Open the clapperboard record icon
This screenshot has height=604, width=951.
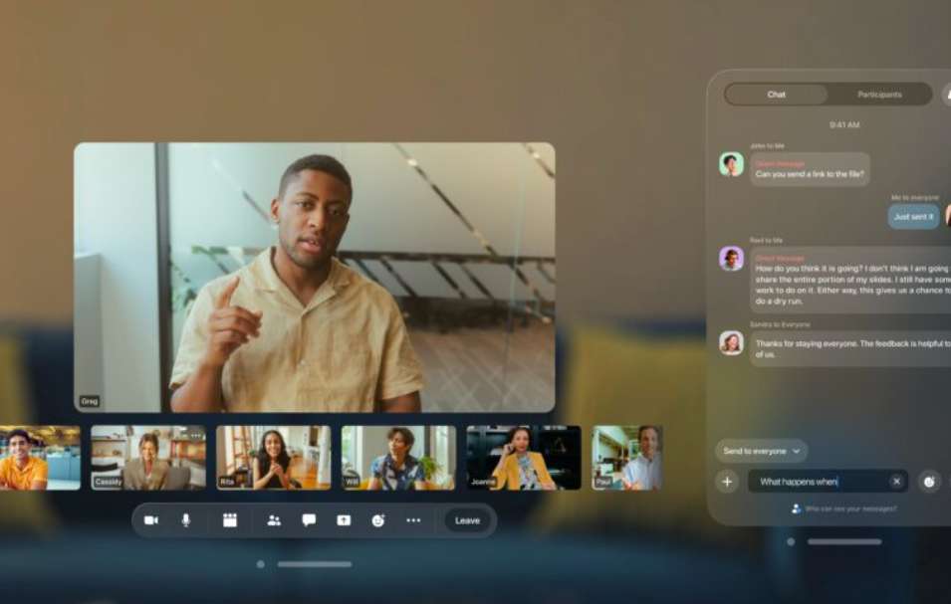click(x=230, y=520)
